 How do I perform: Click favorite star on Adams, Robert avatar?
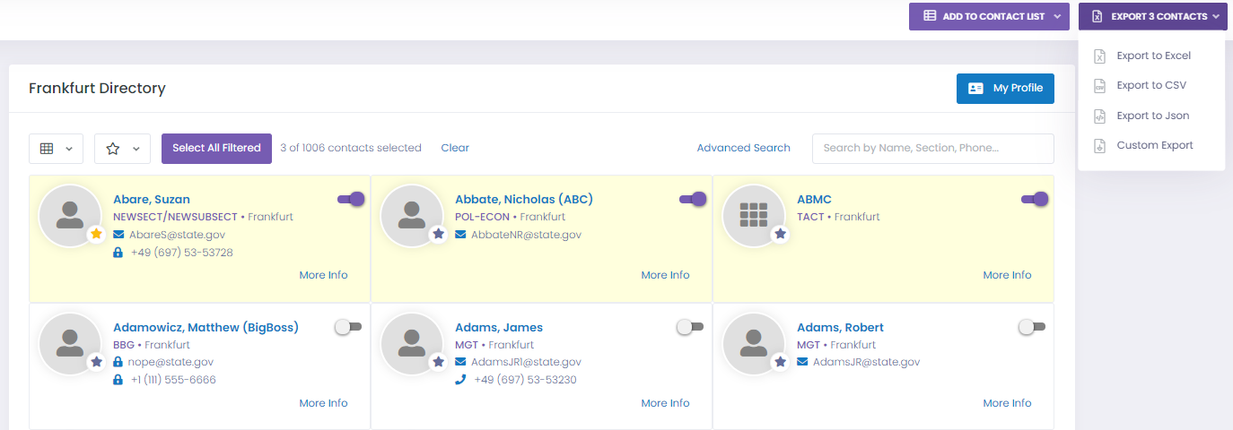[x=780, y=362]
